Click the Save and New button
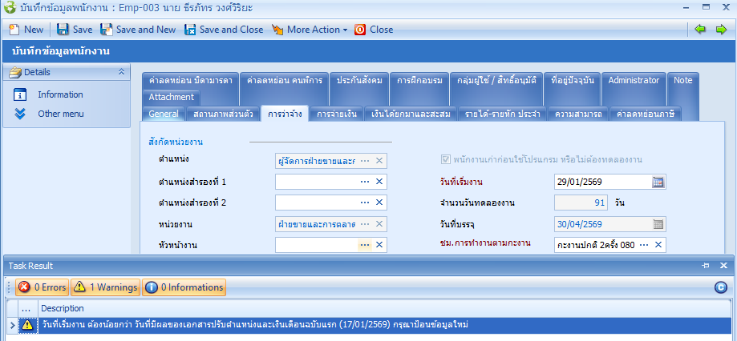The image size is (737, 341). (x=138, y=30)
